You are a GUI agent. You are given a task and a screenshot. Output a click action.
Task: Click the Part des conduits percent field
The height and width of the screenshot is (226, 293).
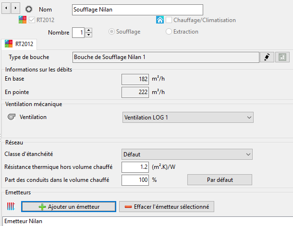pos(135,180)
